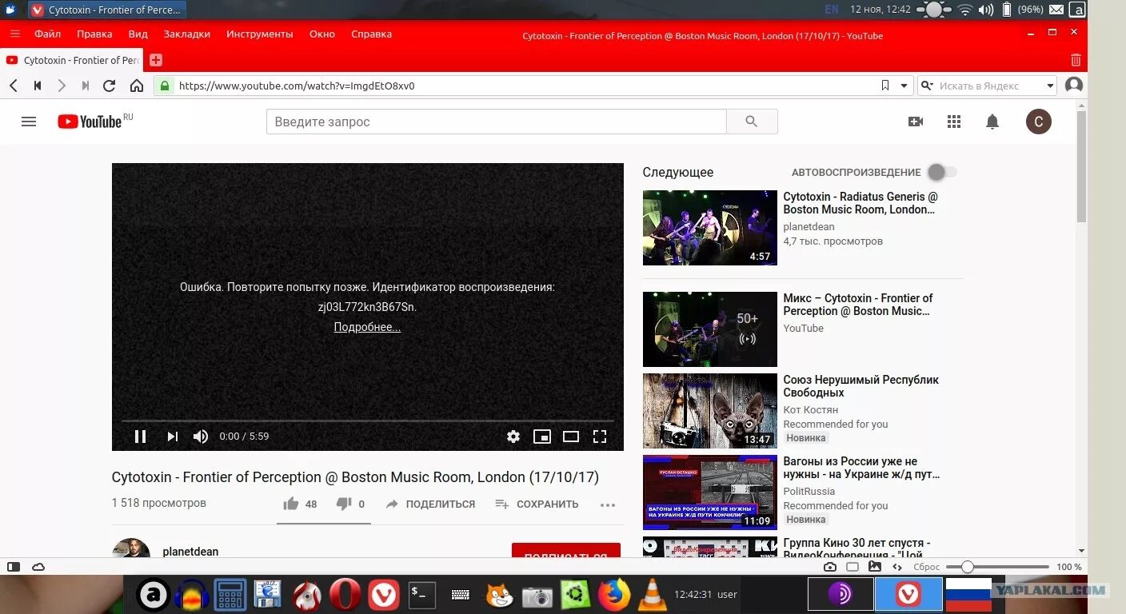Viewport: 1126px width, 614px height.
Task: Click the СОХРАНИТЬ save button
Action: coord(537,504)
